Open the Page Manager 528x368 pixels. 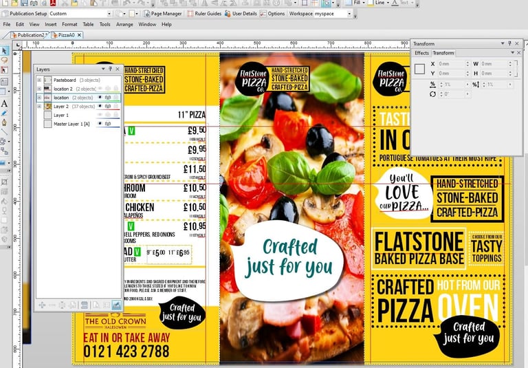[163, 14]
